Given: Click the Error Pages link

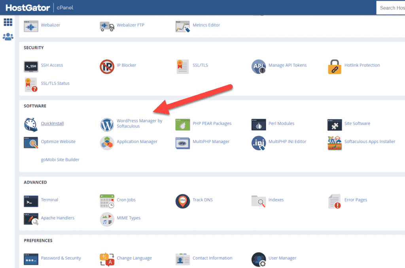Looking at the screenshot, I should pos(356,200).
